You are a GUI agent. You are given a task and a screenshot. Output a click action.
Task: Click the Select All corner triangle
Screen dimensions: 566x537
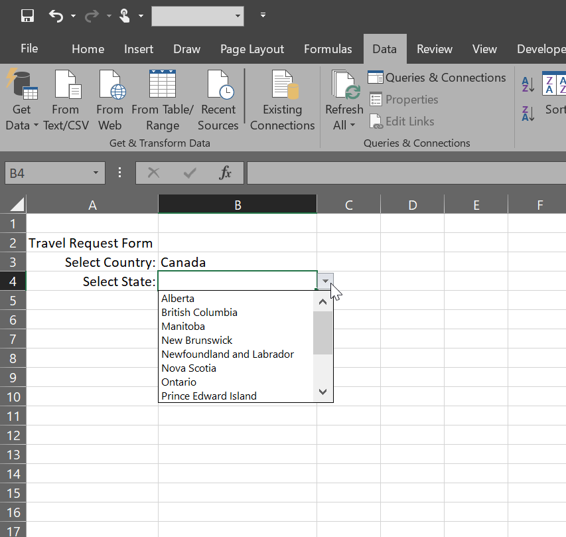tap(17, 204)
